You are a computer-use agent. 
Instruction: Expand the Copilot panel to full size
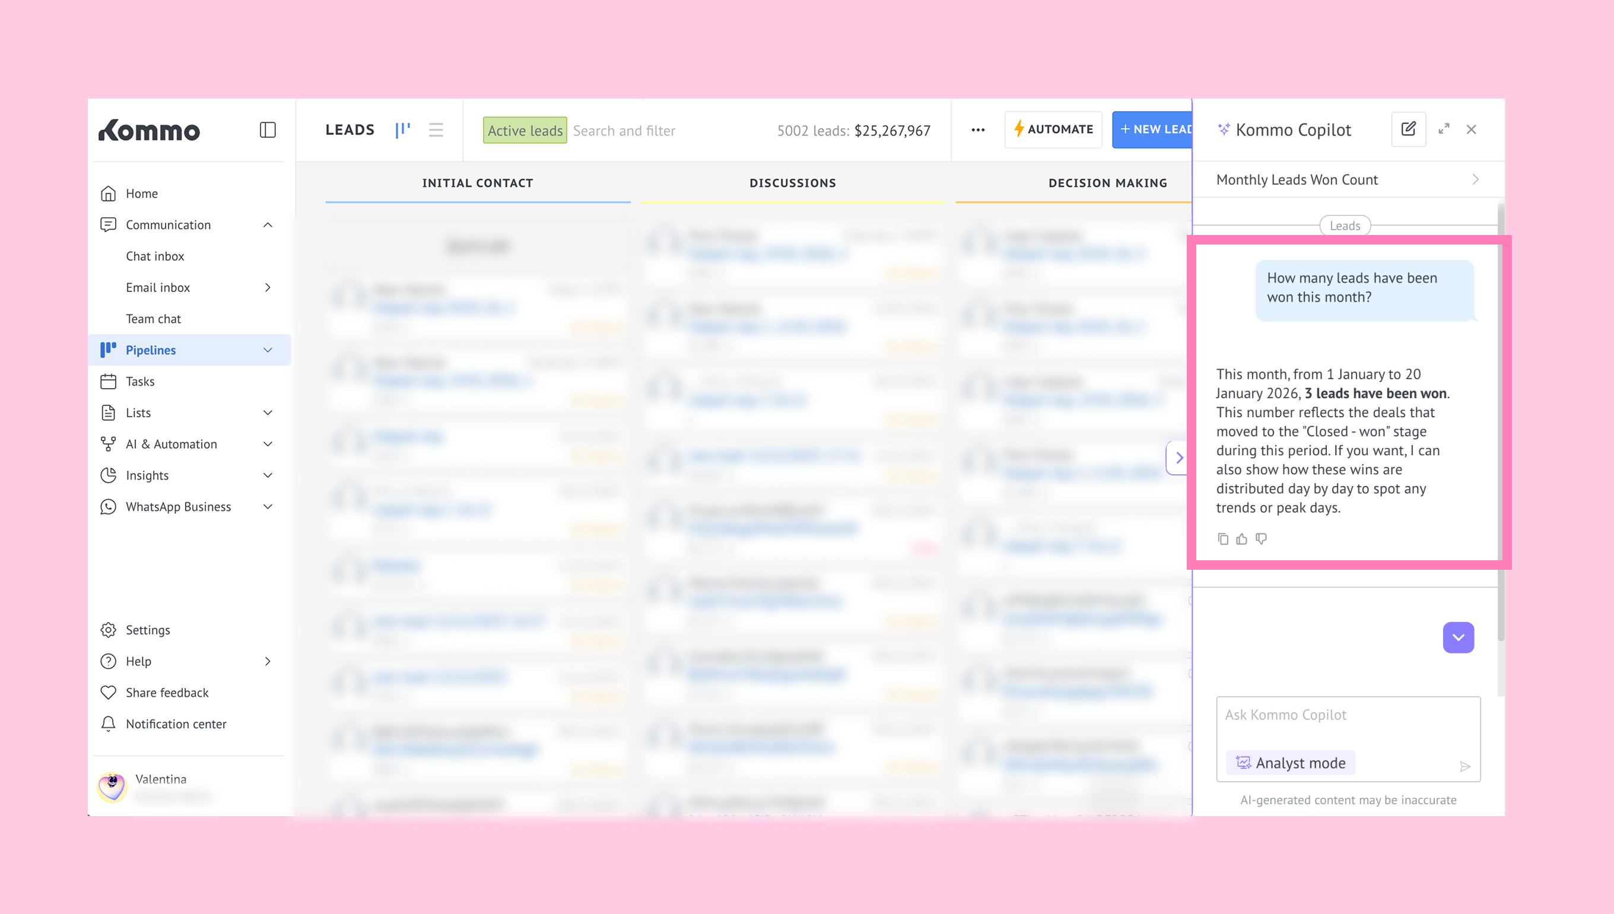1444,129
